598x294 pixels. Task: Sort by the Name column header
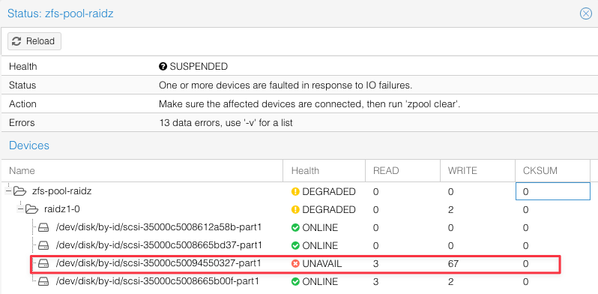tap(142, 171)
